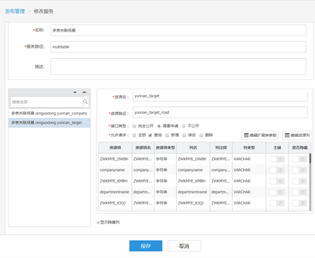Click the icon on 编辑扩展类参数 button
This screenshot has height=258, width=315.
(x=246, y=135)
